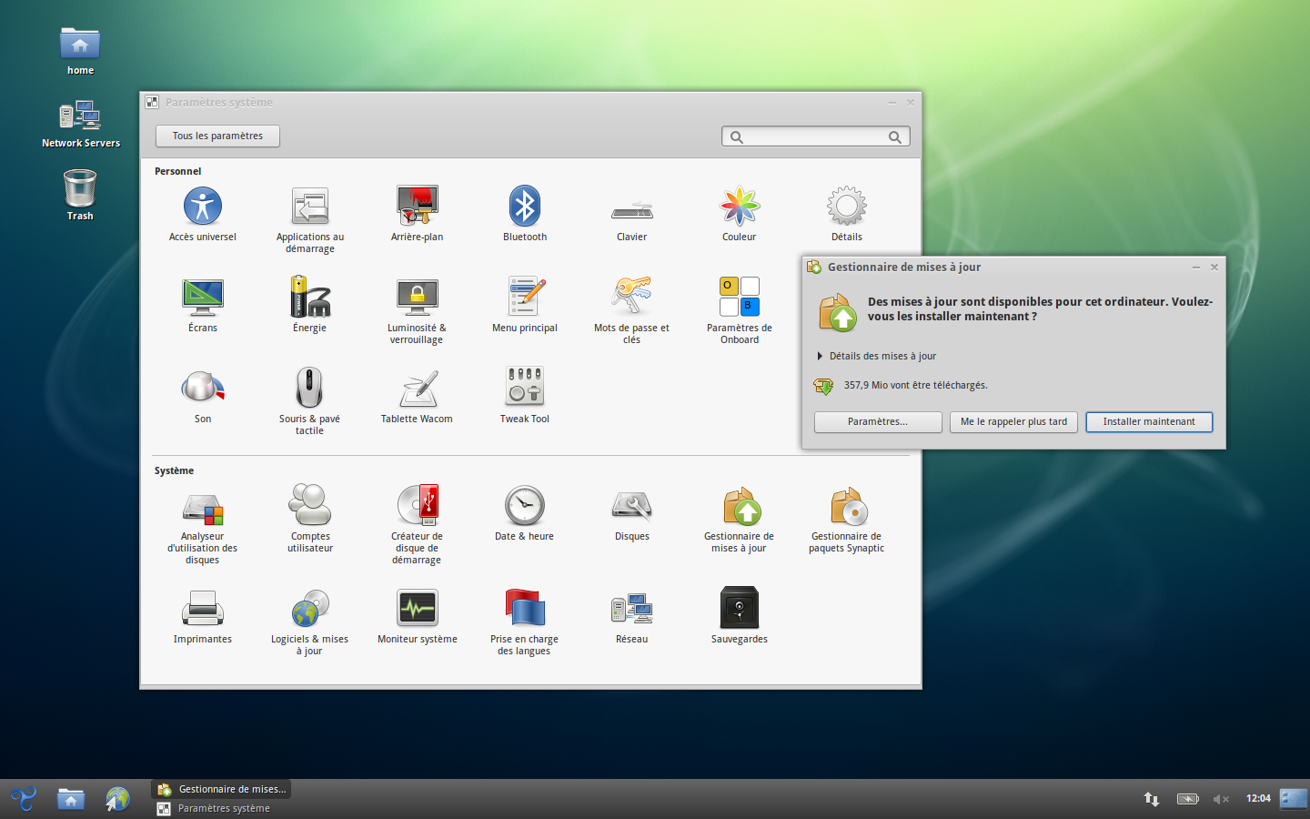Open Imprimantes settings
1310x819 pixels.
203,617
